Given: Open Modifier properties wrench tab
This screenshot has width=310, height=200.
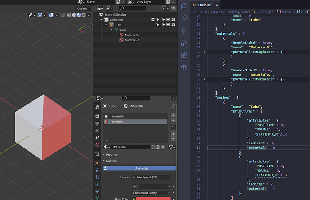Looking at the screenshot, I should (97, 170).
